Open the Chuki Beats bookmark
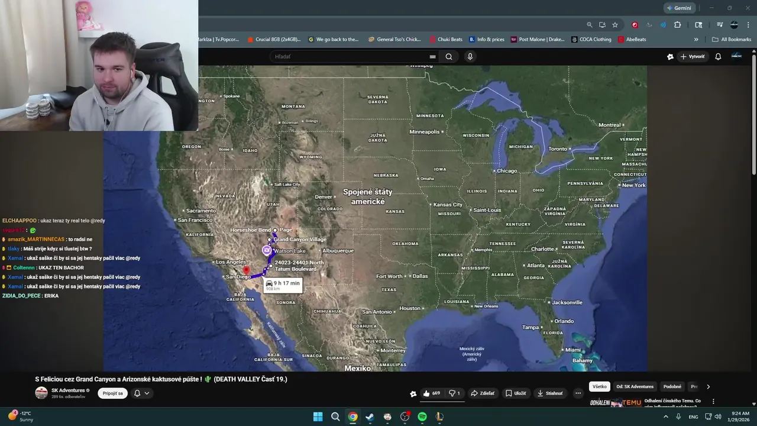The image size is (757, 426). point(446,40)
